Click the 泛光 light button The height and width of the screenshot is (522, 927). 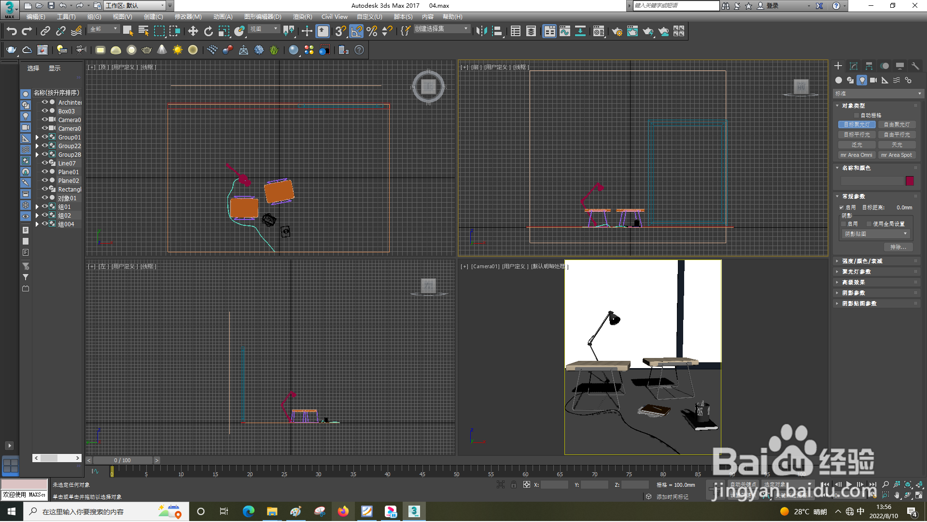(x=857, y=145)
